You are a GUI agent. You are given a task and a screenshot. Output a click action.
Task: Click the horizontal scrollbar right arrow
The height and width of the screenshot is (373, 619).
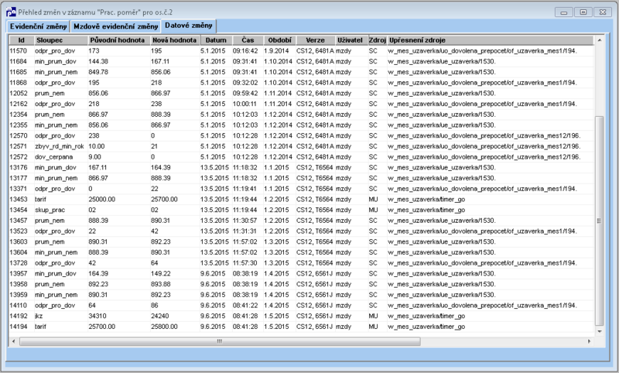coord(589,341)
